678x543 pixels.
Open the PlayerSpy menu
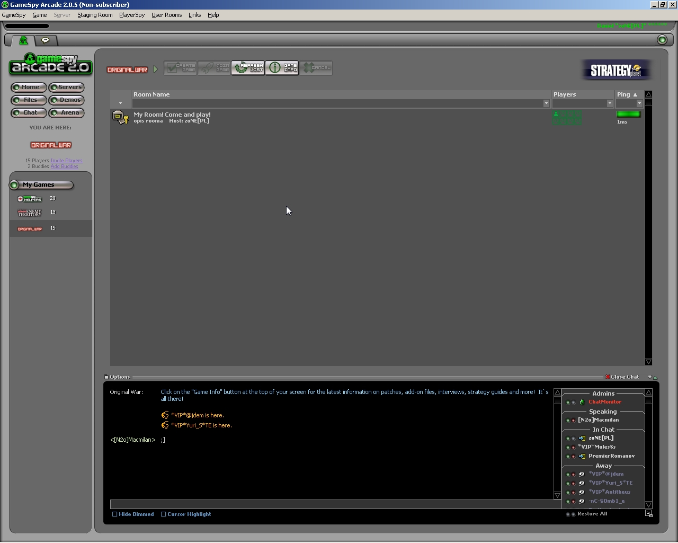click(132, 15)
